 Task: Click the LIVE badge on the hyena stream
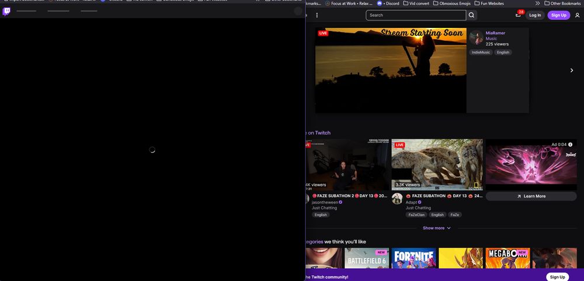pos(399,145)
